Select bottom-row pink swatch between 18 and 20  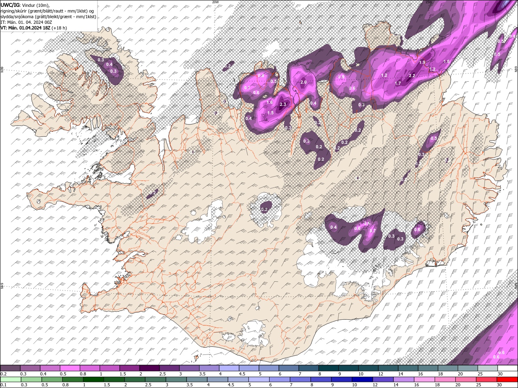(445, 380)
